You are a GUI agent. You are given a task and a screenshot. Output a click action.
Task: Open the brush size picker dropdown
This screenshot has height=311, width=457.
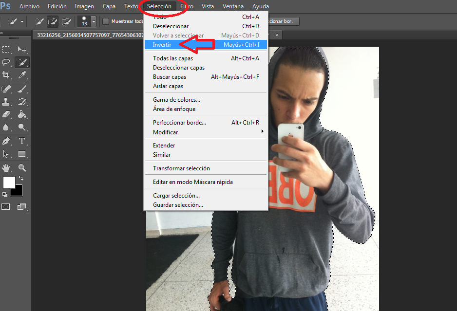tap(94, 21)
